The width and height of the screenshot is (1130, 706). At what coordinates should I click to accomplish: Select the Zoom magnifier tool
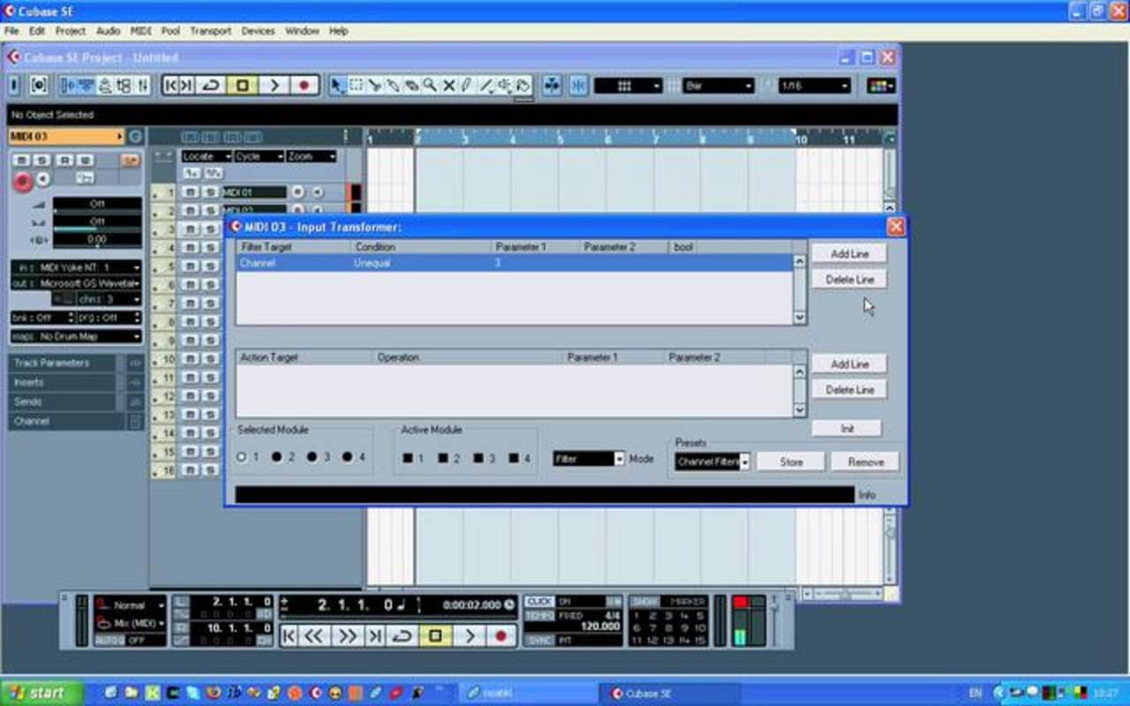point(430,86)
